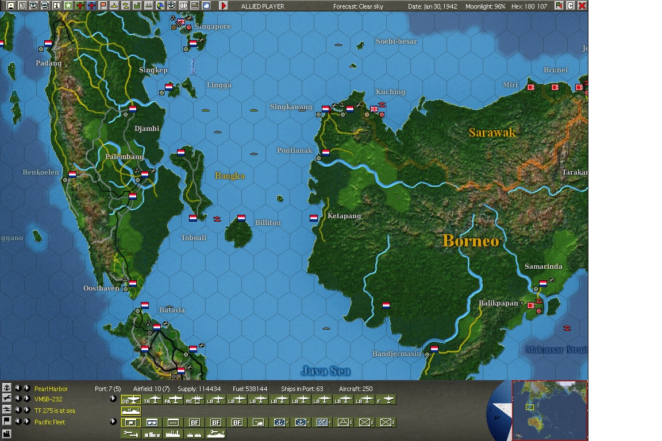Select the artillery gun unit icon
The image size is (662, 441).
point(259,423)
